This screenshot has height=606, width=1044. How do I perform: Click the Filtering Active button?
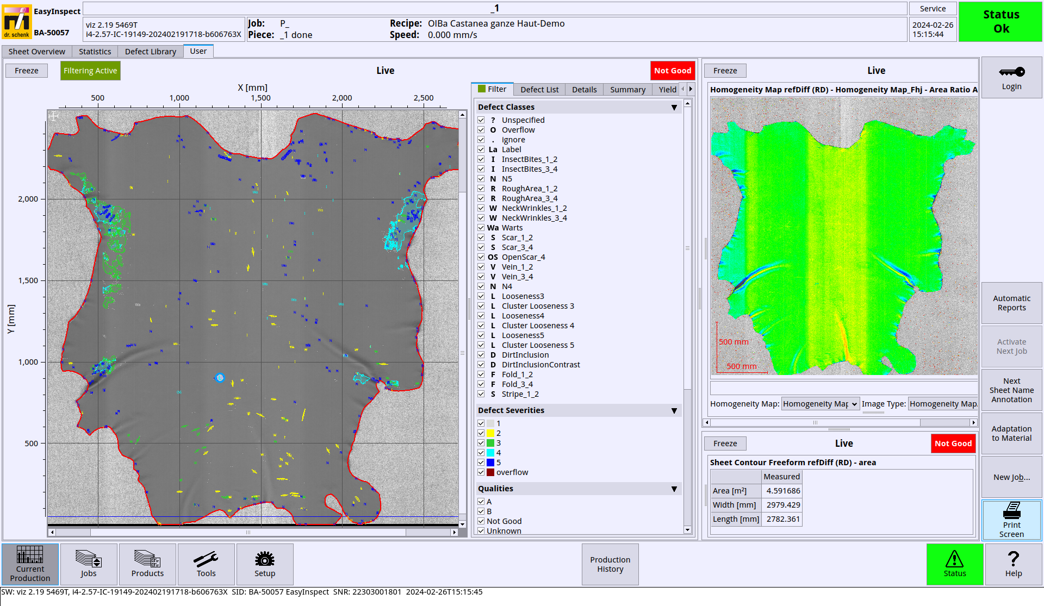click(90, 71)
